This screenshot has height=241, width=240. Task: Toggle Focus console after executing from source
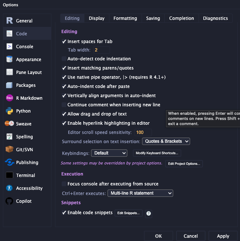pyautogui.click(x=64, y=184)
